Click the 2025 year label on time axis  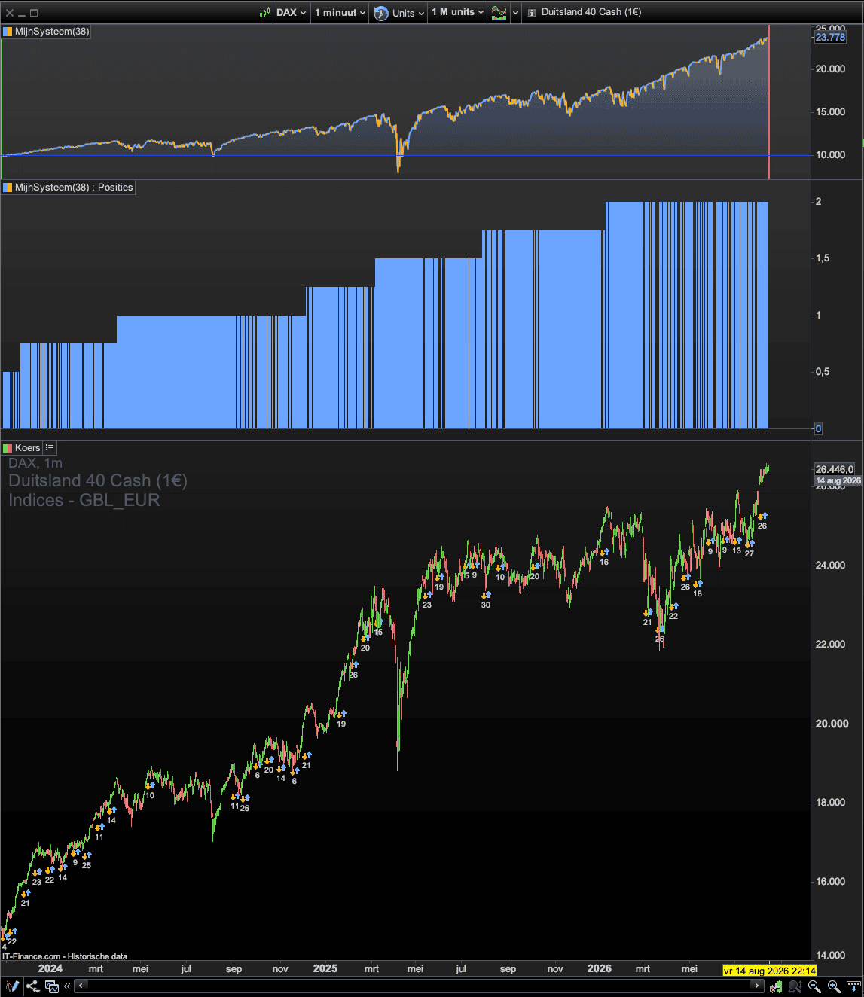click(325, 968)
